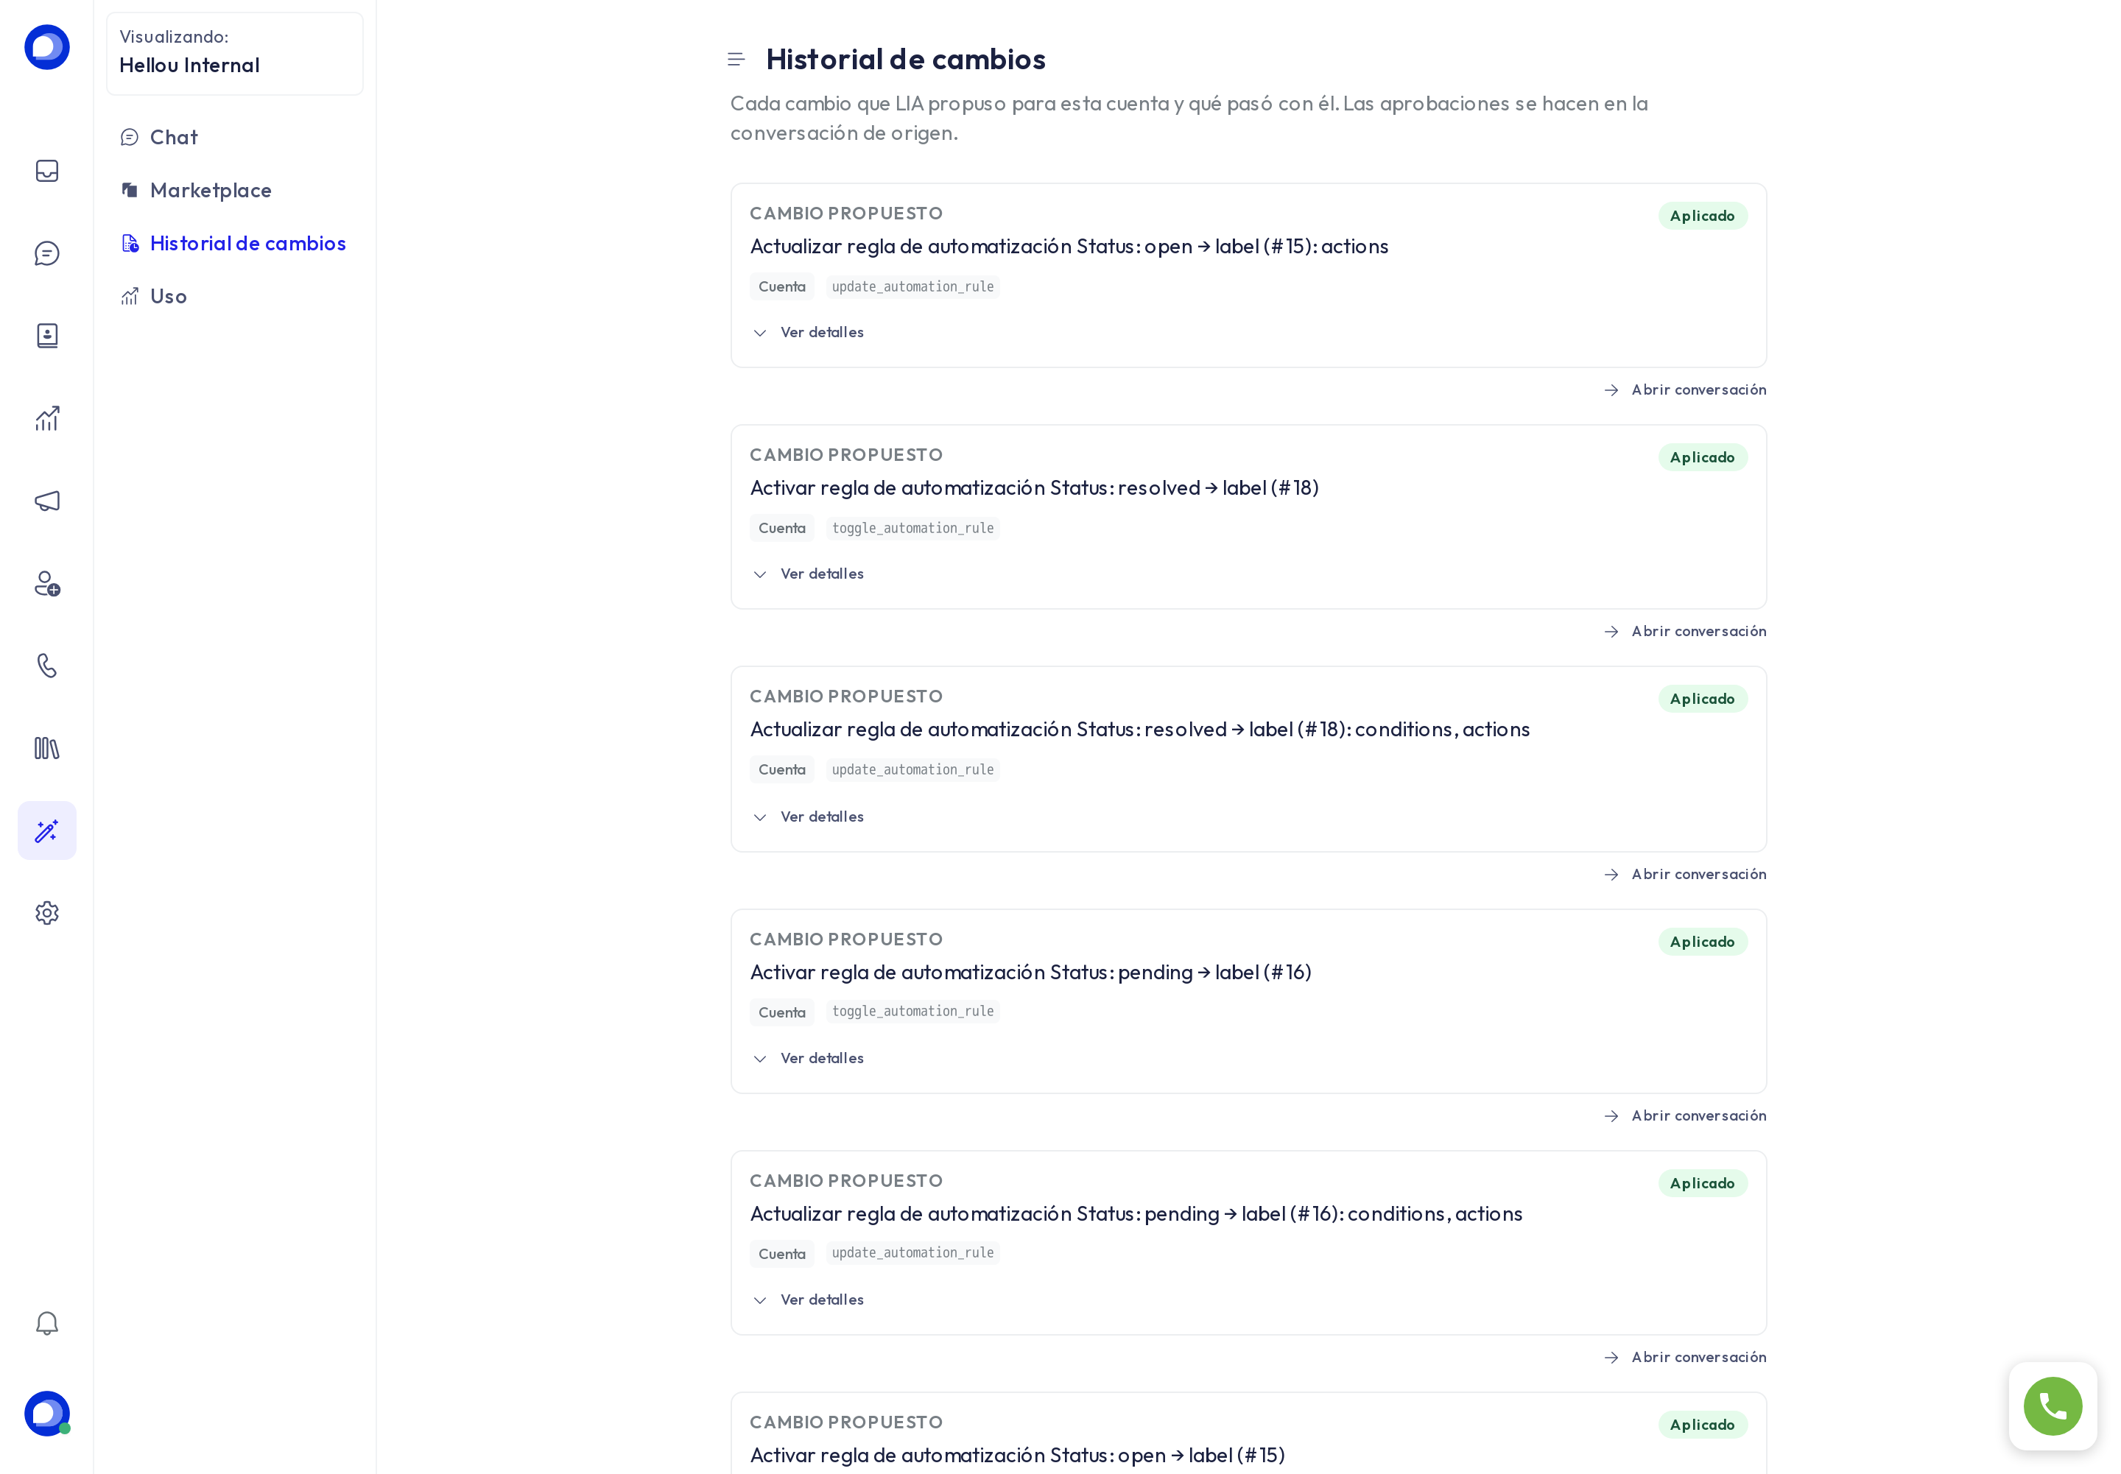This screenshot has height=1474, width=2121.
Task: Open conversation for Actualizar pending → label (#16)
Action: pos(1685,1358)
